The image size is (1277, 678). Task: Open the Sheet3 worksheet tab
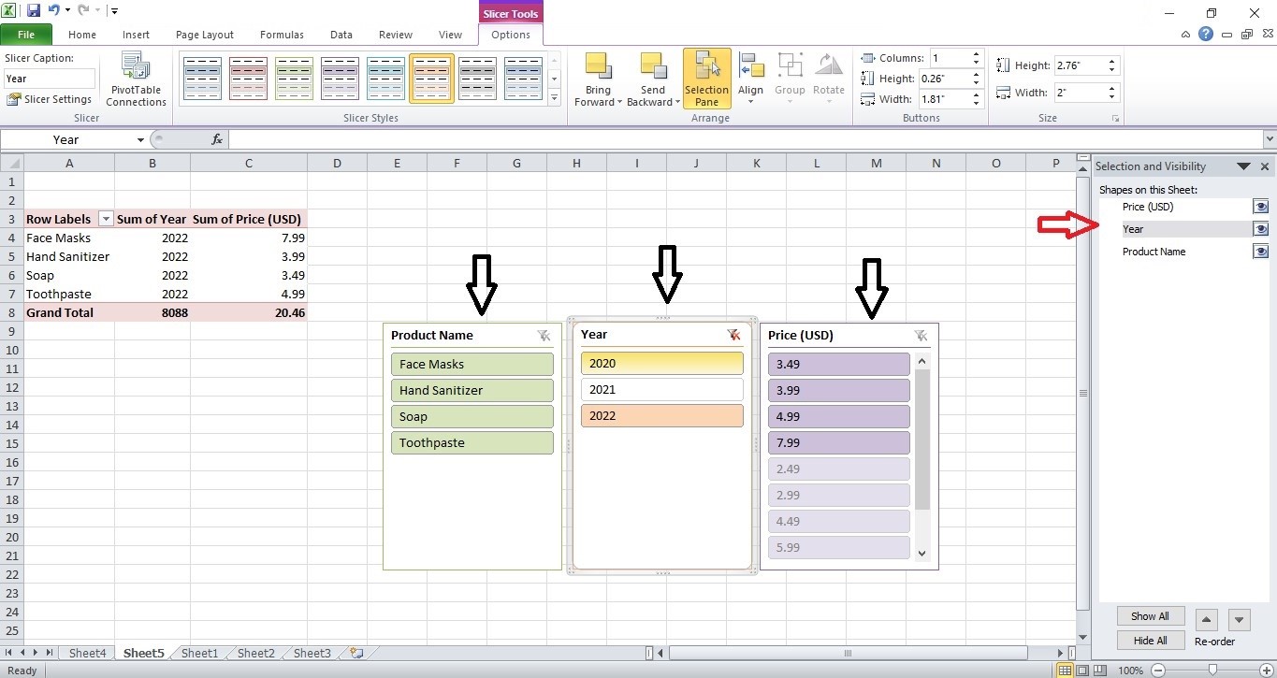click(x=311, y=653)
